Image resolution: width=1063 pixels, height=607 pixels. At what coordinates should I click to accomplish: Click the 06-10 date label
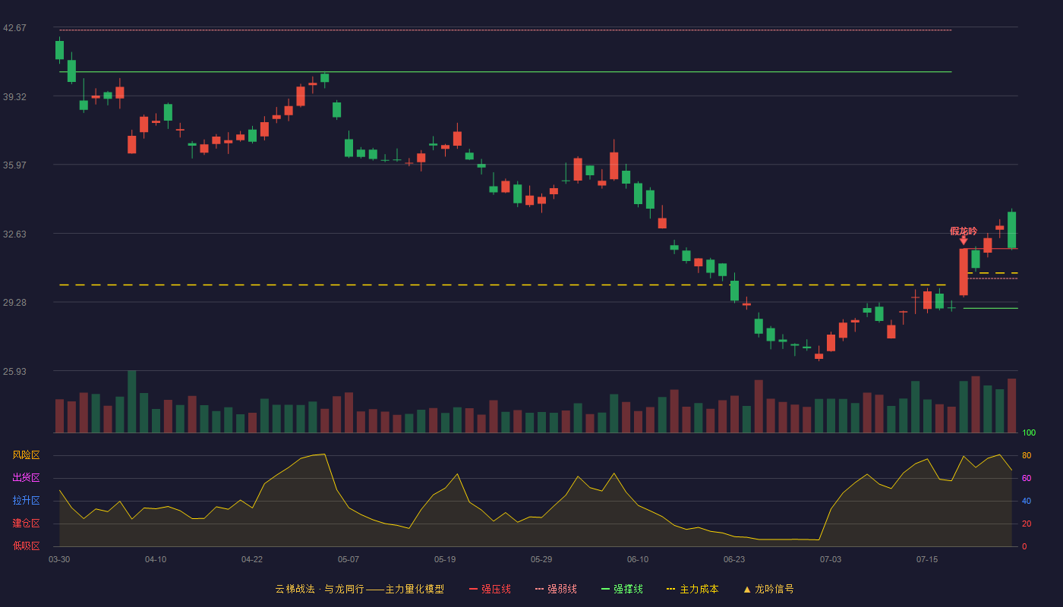(x=638, y=559)
